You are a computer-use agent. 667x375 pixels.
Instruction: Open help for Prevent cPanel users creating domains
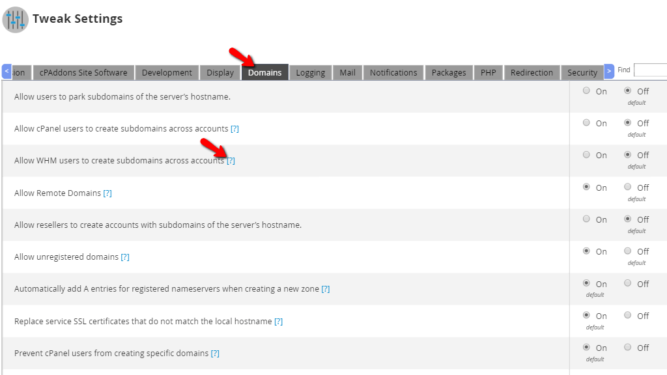tap(215, 354)
